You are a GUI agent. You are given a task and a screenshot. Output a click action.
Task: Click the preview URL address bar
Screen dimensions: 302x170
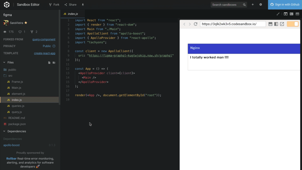pyautogui.click(x=233, y=24)
